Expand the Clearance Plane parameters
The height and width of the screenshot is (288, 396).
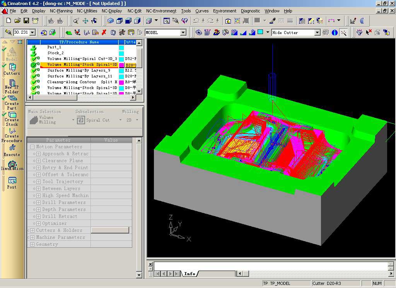(38, 161)
